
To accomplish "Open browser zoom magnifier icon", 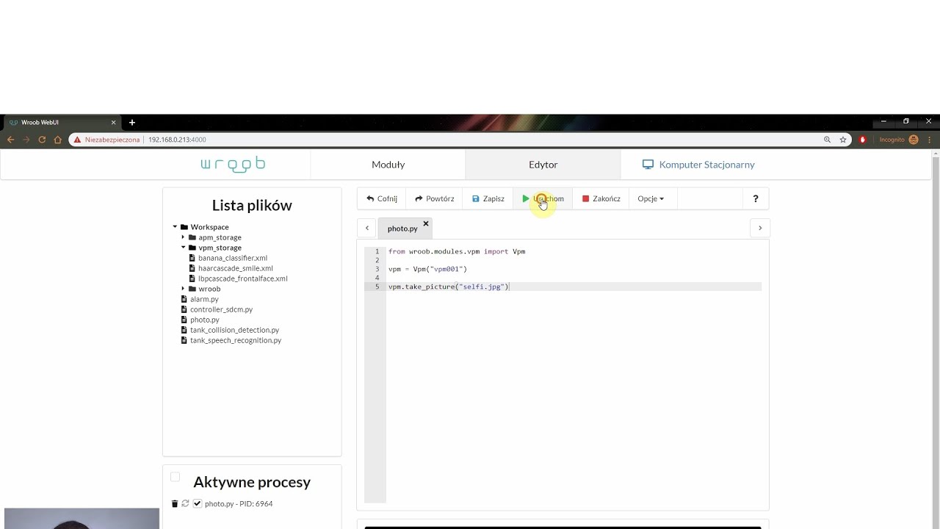I will pyautogui.click(x=827, y=140).
